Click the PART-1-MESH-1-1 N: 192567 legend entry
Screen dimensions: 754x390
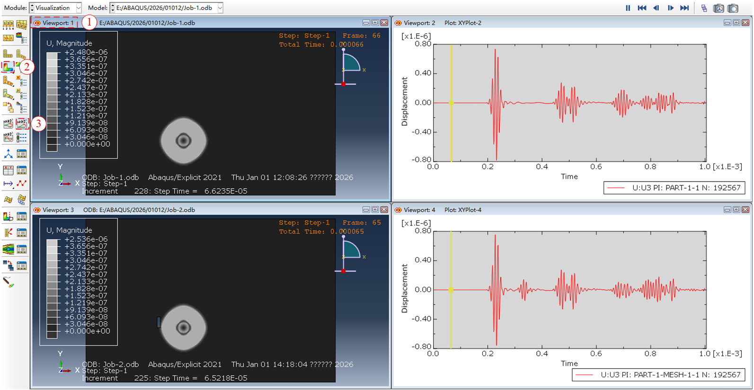(x=658, y=375)
